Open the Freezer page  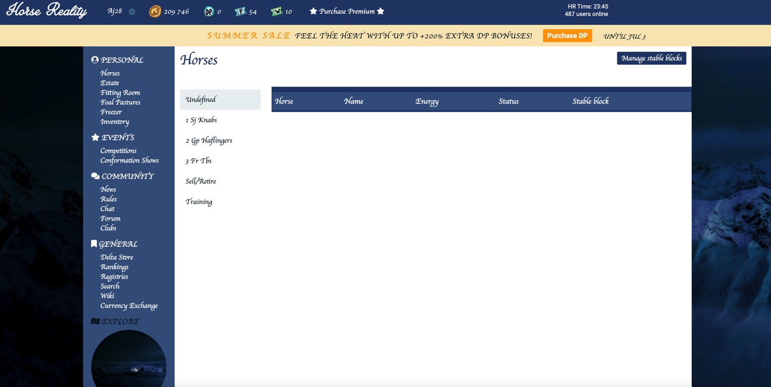click(x=111, y=112)
